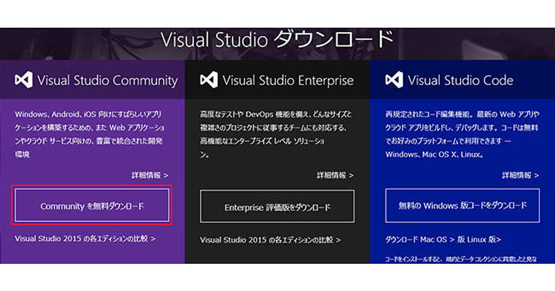Open edition comparison link in Enterprise panel
This screenshot has width=555, height=291.
point(270,240)
